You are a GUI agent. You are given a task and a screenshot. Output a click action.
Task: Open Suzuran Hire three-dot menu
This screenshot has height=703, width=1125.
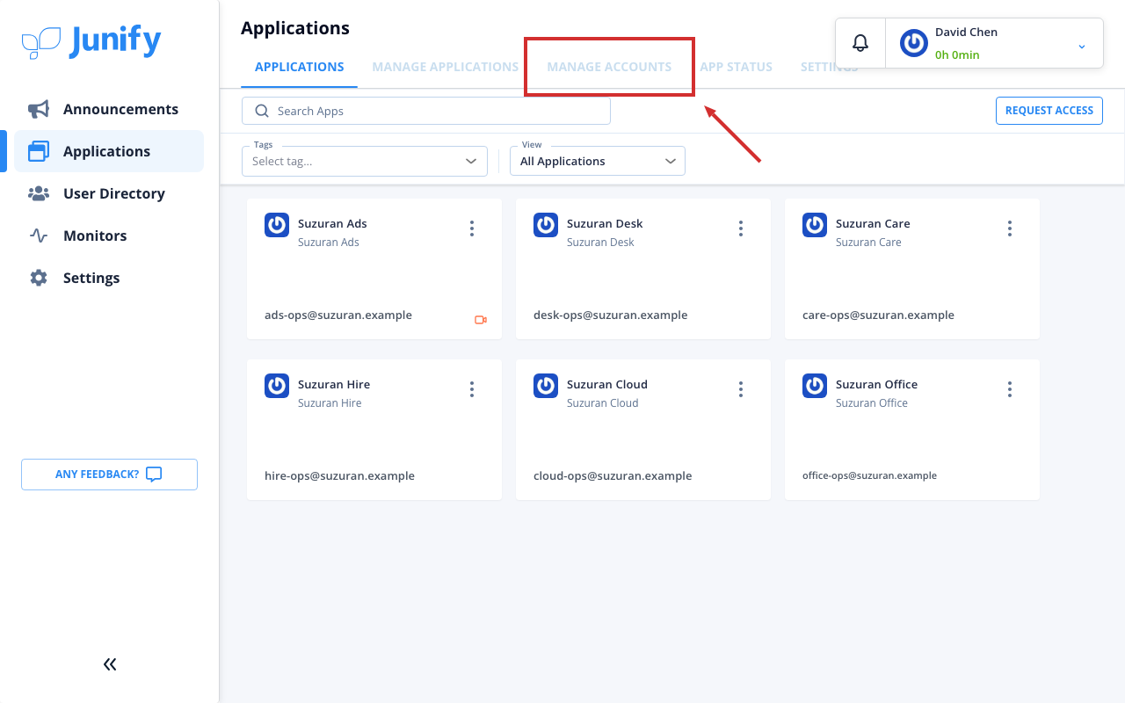click(x=472, y=389)
